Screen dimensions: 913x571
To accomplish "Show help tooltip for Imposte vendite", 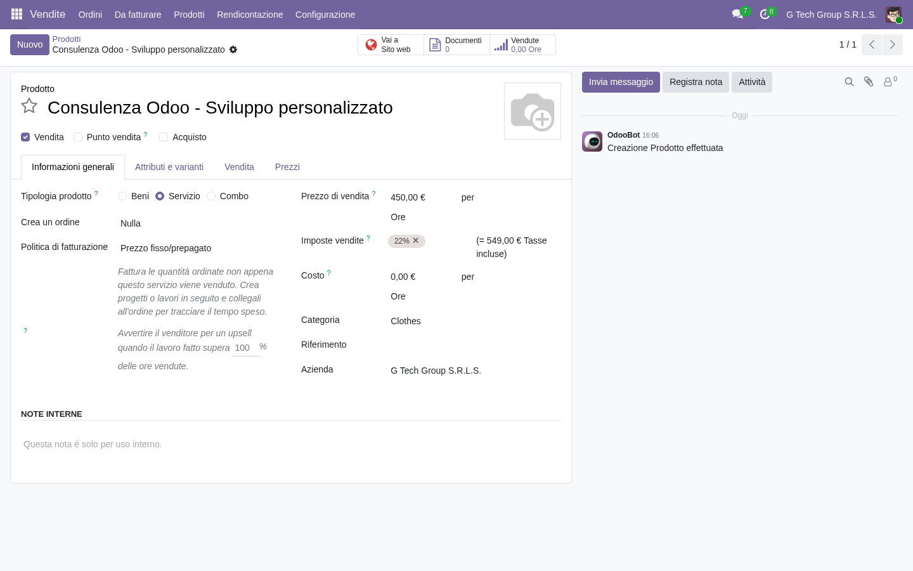I will coord(368,238).
